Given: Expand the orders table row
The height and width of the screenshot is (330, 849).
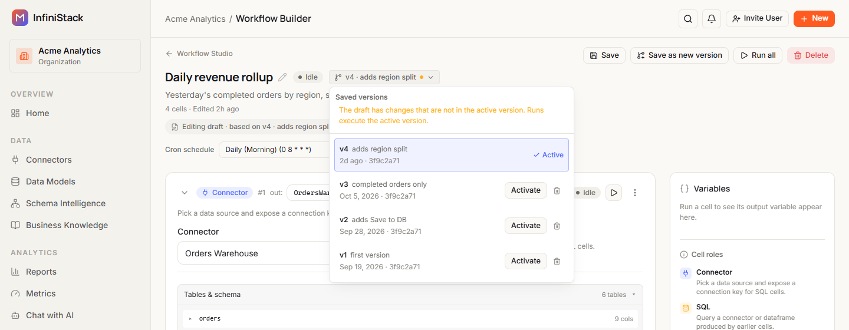Looking at the screenshot, I should tap(190, 319).
